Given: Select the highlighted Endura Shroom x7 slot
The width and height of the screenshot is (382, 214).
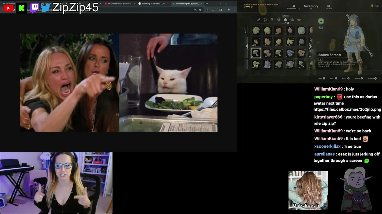Looking at the screenshot, I should pyautogui.click(x=256, y=53).
